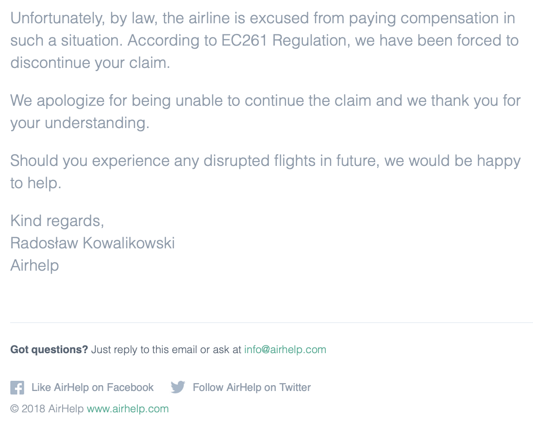Viewport: 533px width, 423px height.
Task: Click the Kind regards closing line
Action: pyautogui.click(x=57, y=221)
